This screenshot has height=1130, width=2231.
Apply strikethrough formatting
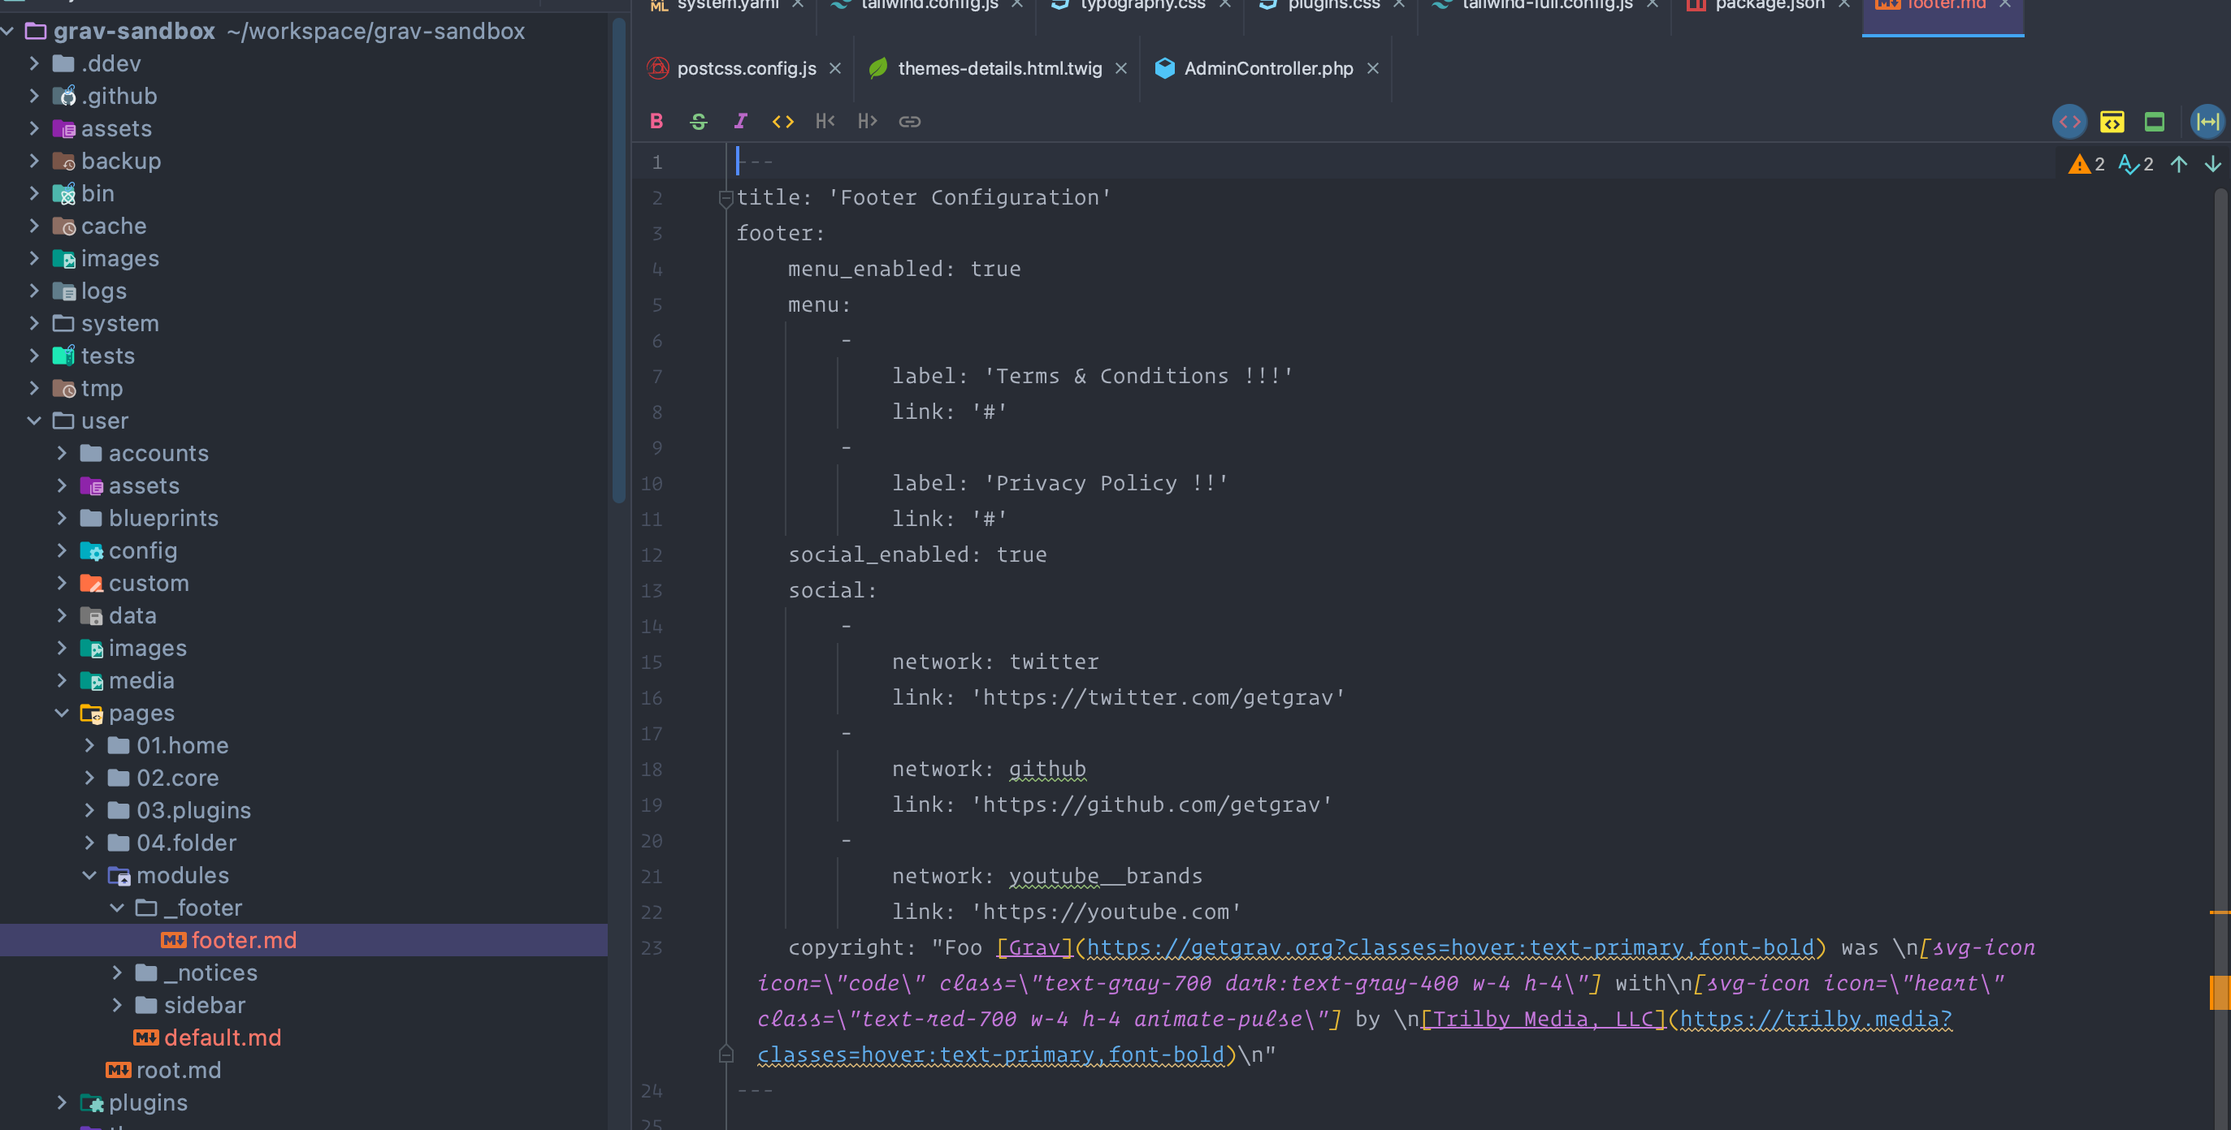[698, 121]
